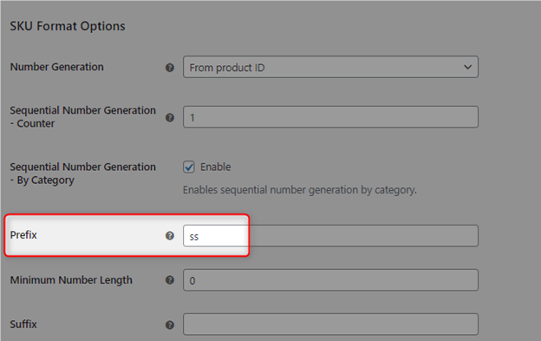Focus the Sequential Number Generation Counter field
The image size is (541, 341).
(330, 117)
